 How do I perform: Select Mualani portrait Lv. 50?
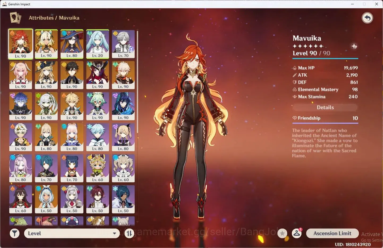(46, 200)
